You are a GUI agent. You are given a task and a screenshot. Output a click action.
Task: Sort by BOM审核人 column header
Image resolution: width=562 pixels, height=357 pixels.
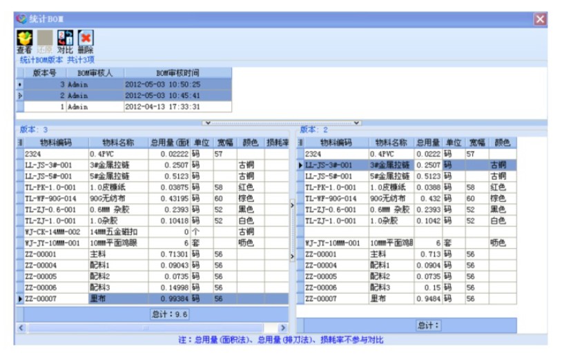click(x=95, y=73)
